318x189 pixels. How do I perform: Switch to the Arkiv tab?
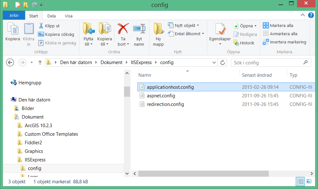click(x=14, y=15)
